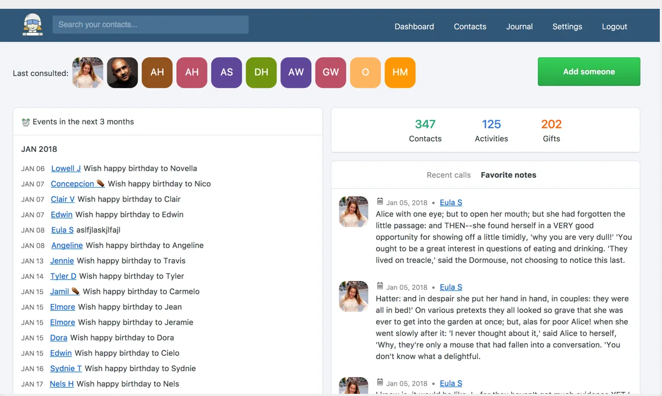Open the AW purple avatar contact
This screenshot has width=662, height=396.
point(296,73)
